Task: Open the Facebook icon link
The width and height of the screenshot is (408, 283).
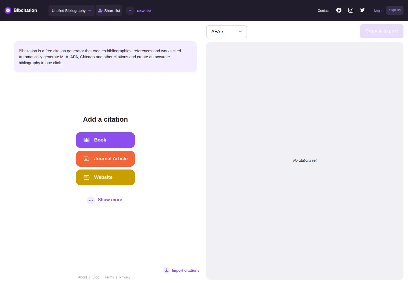Action: coord(339,10)
